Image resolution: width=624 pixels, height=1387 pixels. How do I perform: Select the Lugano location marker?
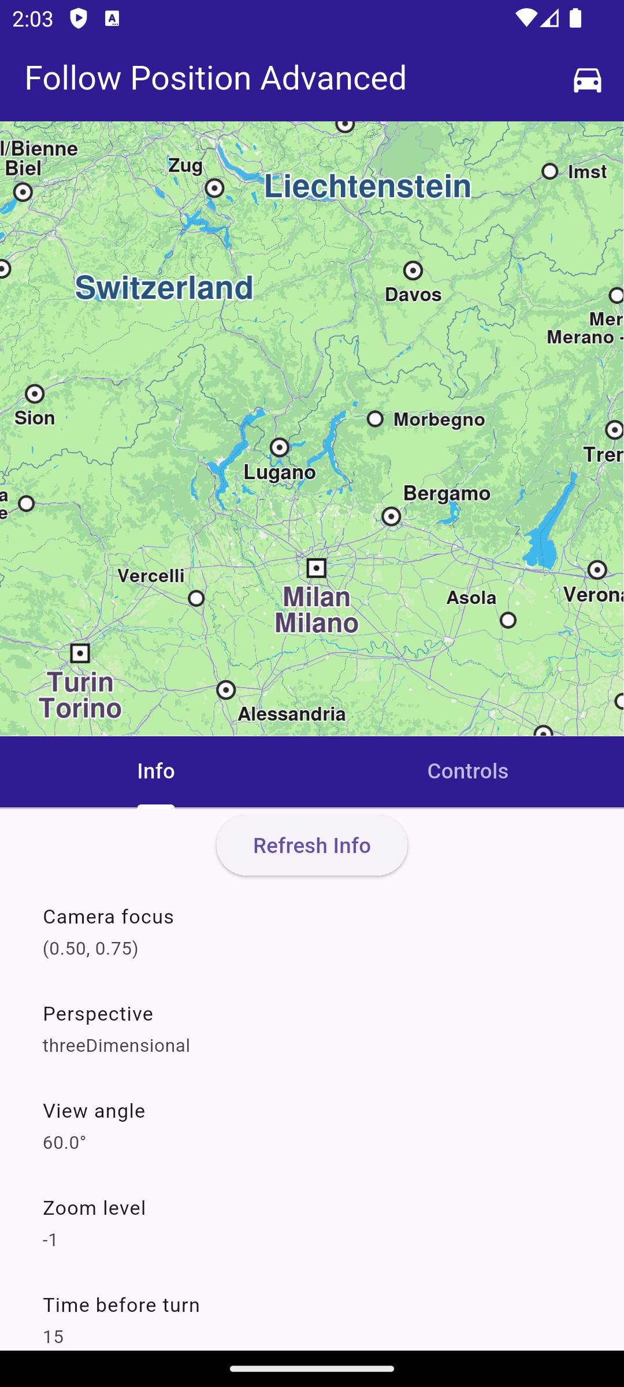pyautogui.click(x=280, y=447)
